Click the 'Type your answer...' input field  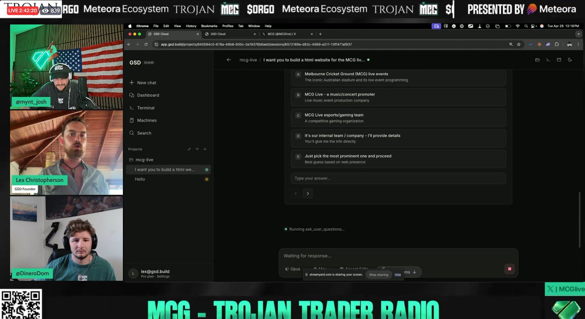tap(398, 178)
